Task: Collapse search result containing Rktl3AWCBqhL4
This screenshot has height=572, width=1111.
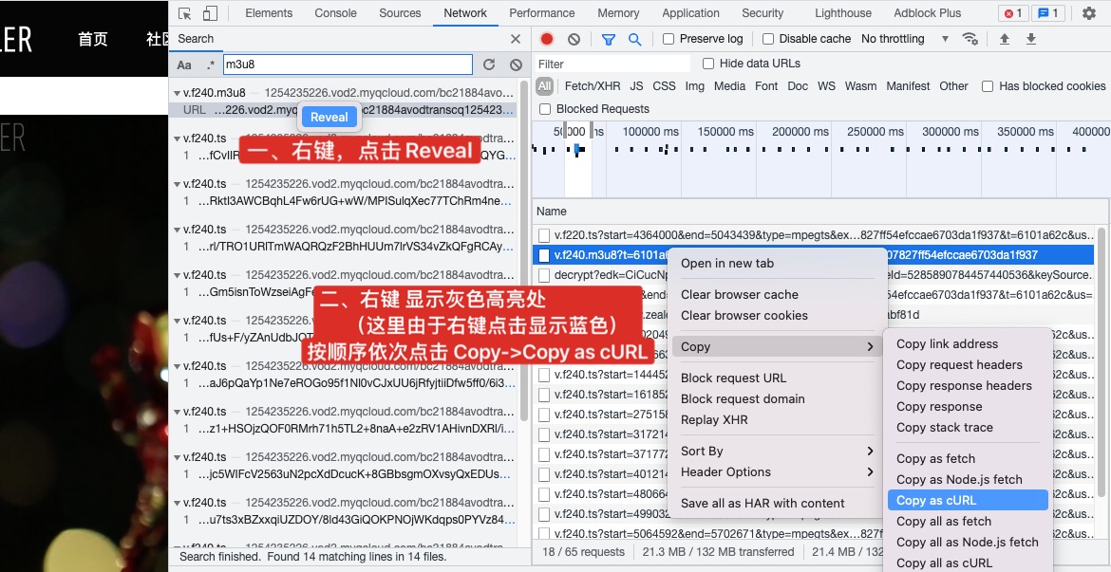Action: (x=177, y=184)
